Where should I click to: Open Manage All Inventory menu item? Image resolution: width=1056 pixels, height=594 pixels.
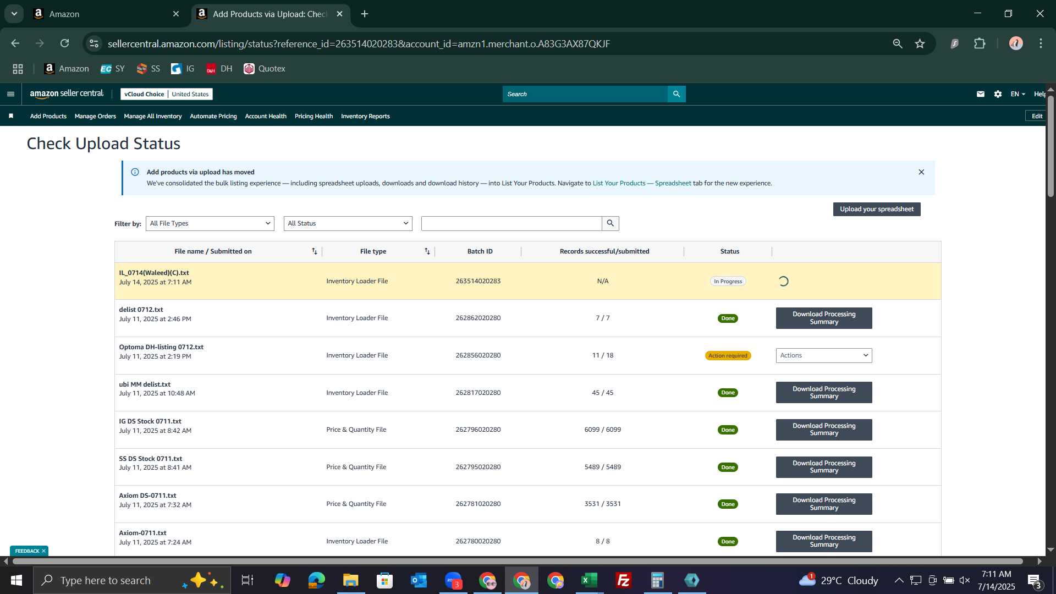coord(153,116)
